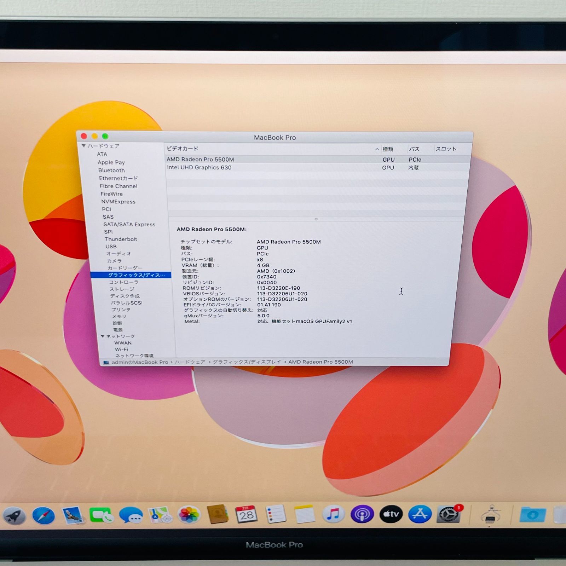Open Podcasts from the Dock

tap(362, 514)
